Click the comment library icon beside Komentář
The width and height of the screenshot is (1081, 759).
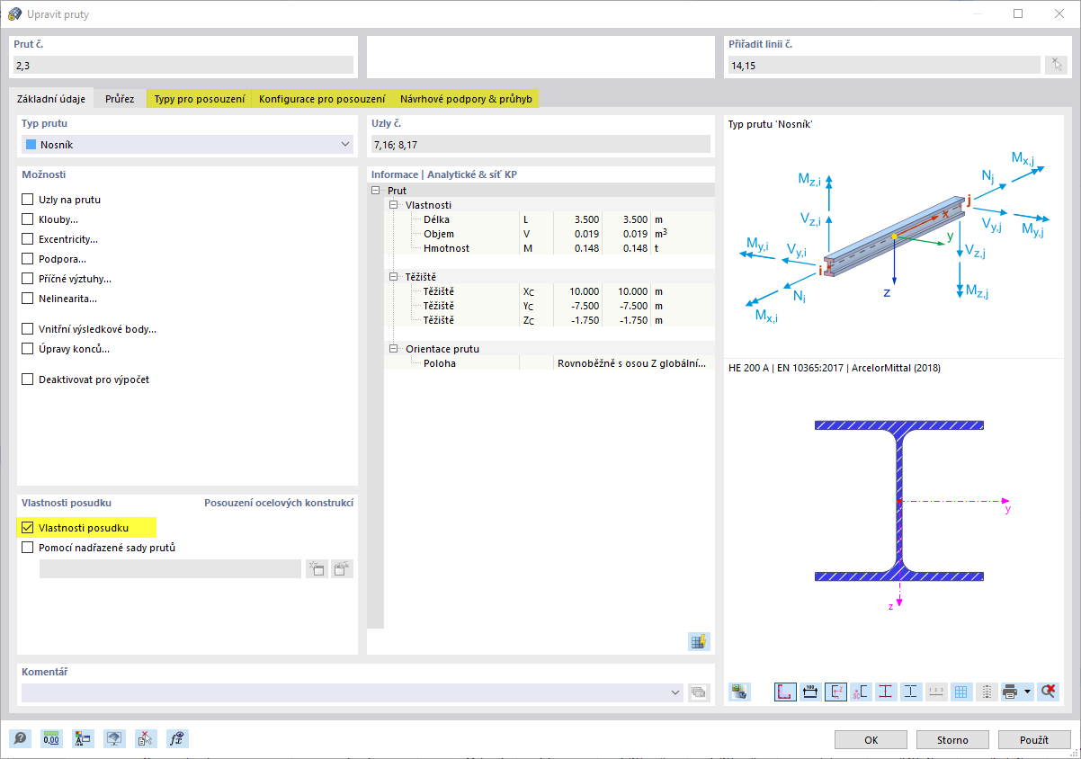pos(699,692)
